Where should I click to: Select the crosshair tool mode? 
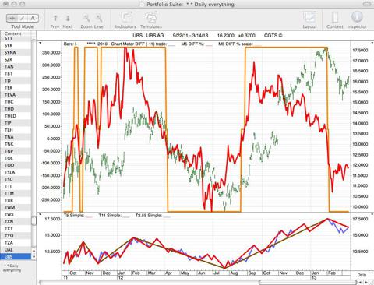coord(12,18)
